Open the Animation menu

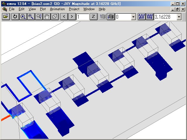click(57, 9)
